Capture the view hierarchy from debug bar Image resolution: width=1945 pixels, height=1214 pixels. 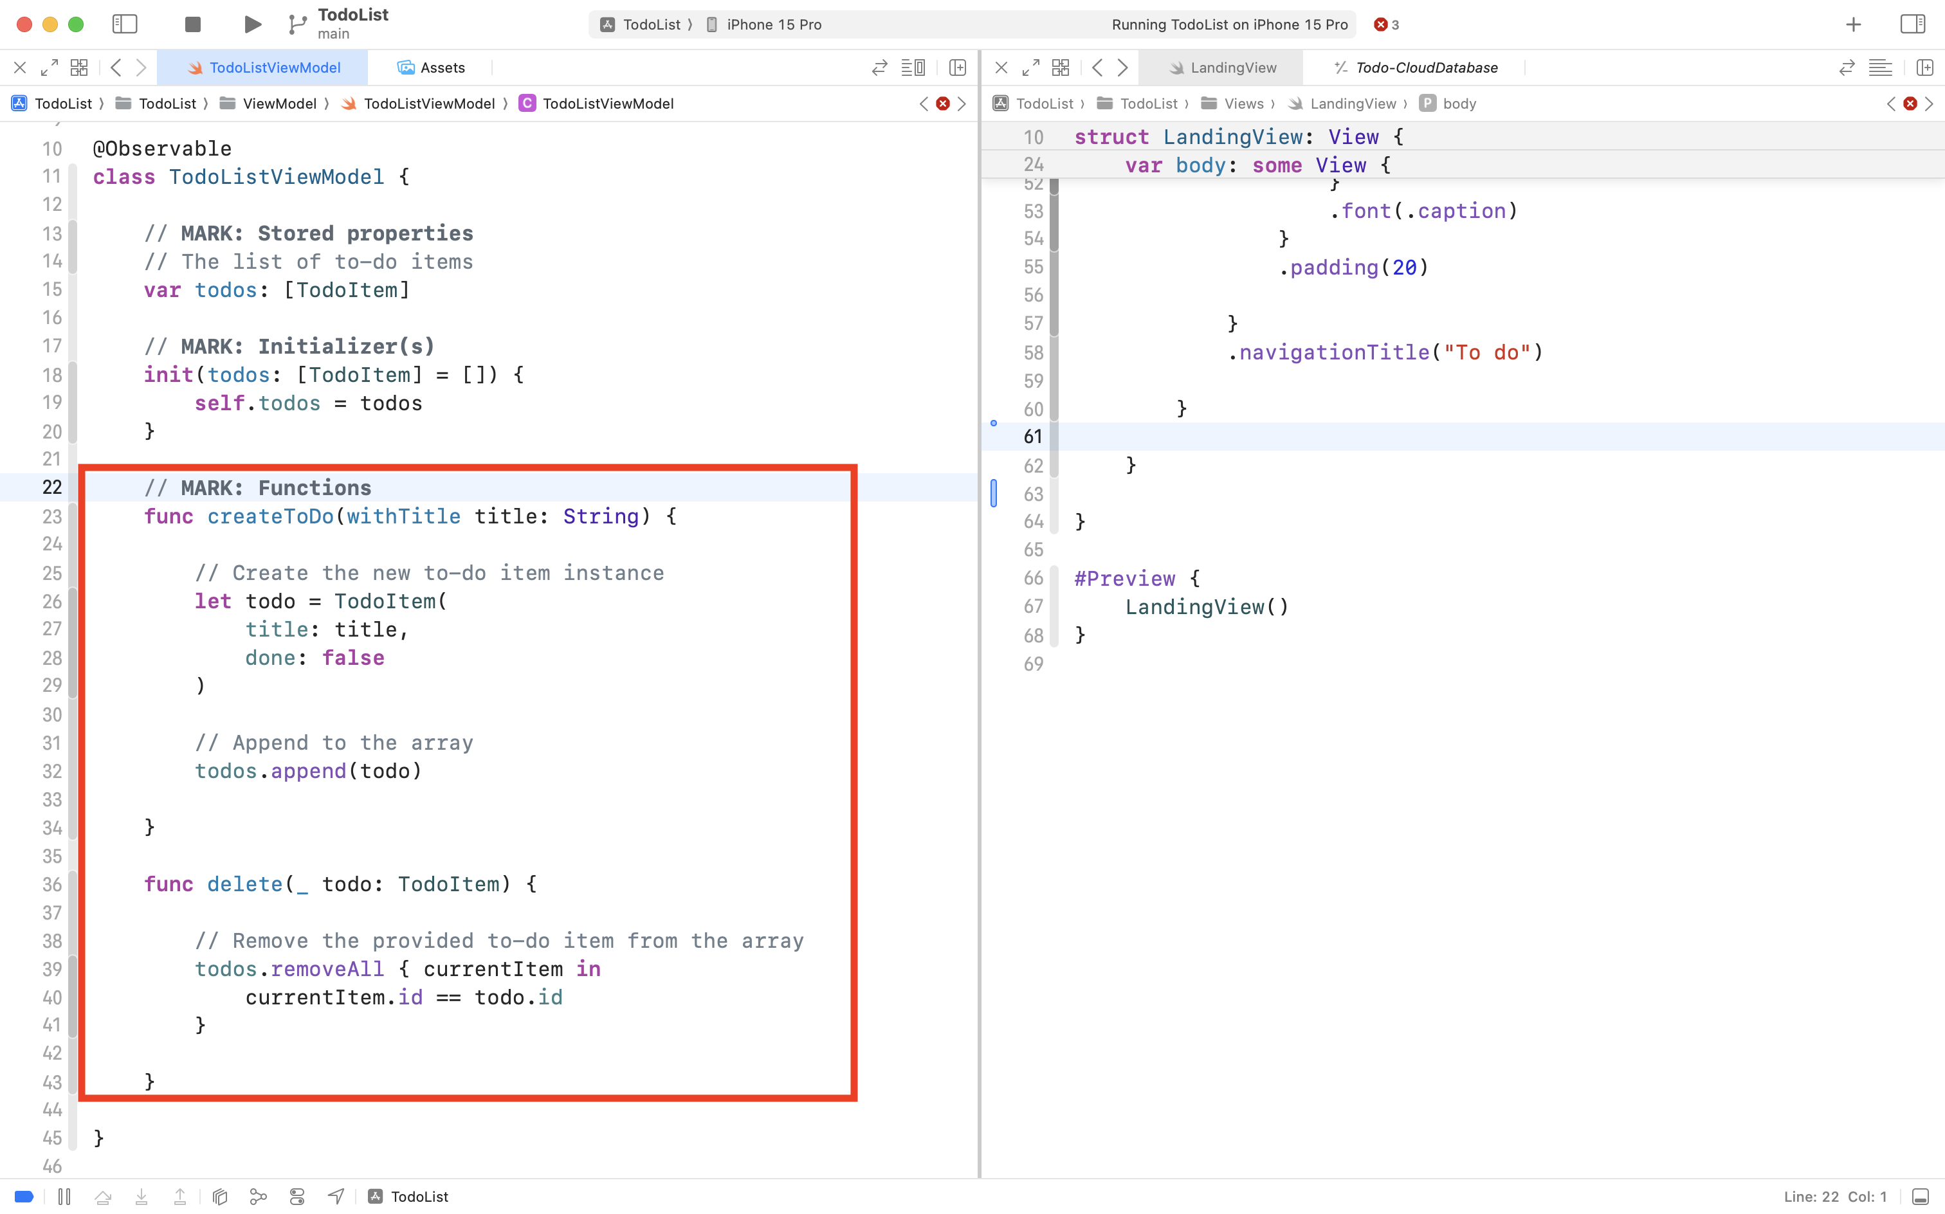220,1195
